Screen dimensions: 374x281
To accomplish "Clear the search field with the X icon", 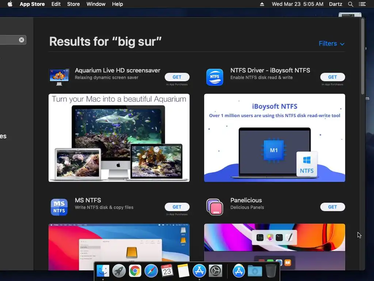I will [x=22, y=40].
